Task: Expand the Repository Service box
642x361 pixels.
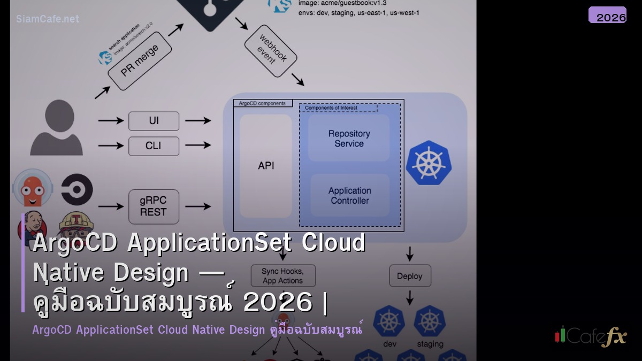Action: coord(348,139)
